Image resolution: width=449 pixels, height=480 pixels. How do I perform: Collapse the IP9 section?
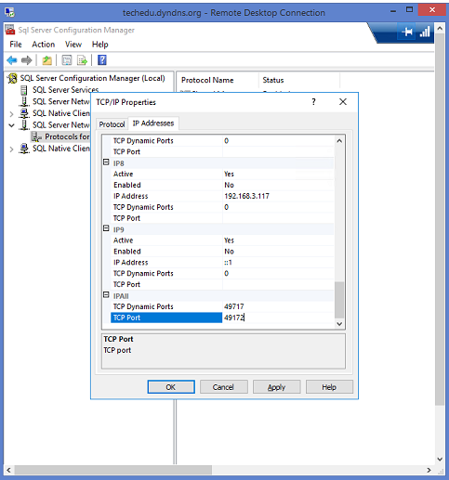106,228
